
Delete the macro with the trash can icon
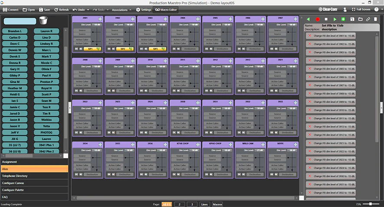click(x=375, y=19)
